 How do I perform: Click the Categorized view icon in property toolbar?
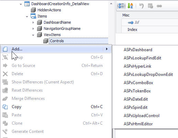(121, 6)
